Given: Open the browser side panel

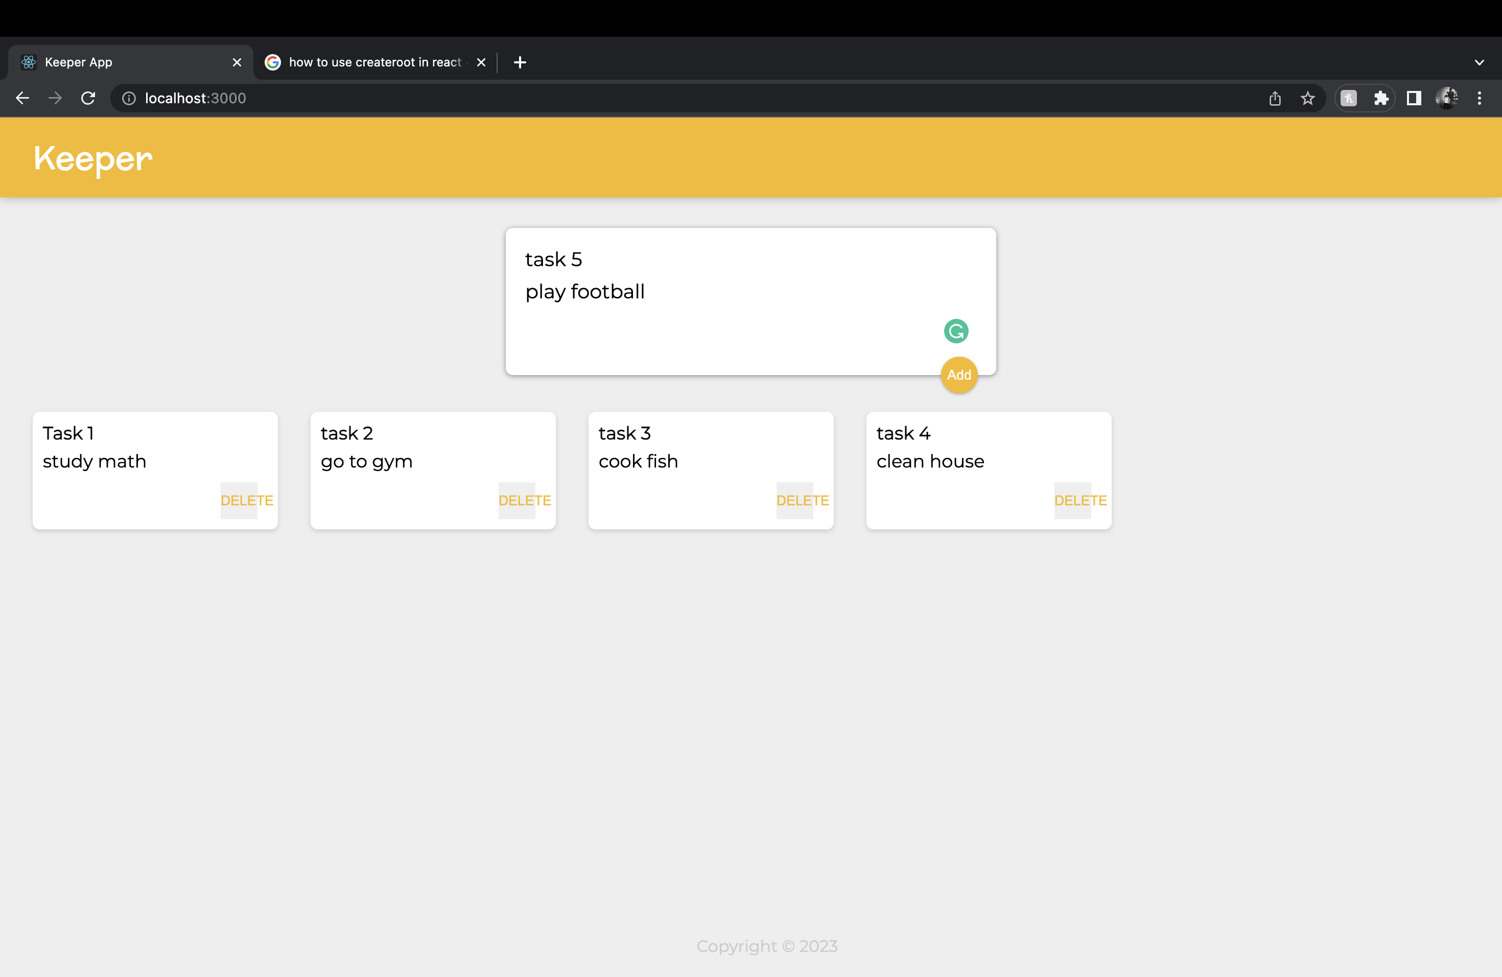Looking at the screenshot, I should tap(1413, 98).
